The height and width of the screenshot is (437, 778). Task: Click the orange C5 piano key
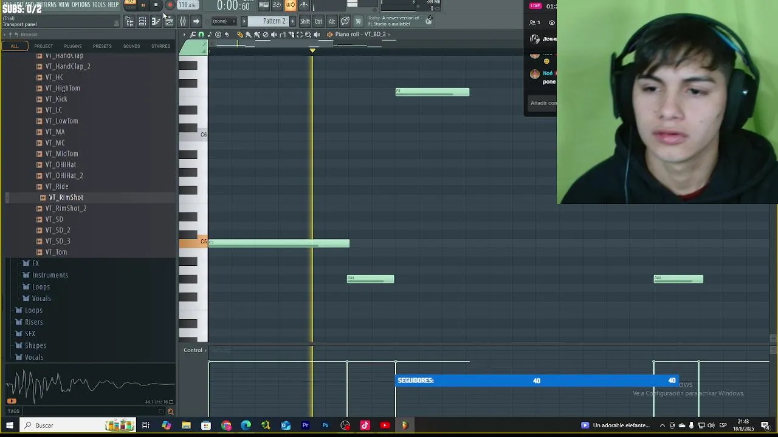click(x=193, y=243)
